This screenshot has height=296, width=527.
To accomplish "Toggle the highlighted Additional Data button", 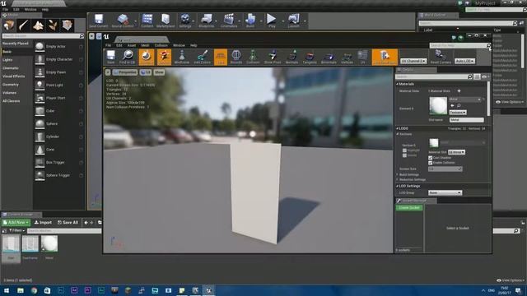I will [385, 57].
